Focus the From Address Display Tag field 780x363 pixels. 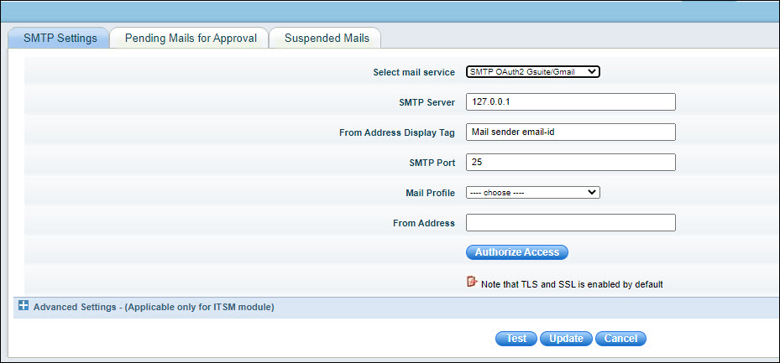pos(570,132)
